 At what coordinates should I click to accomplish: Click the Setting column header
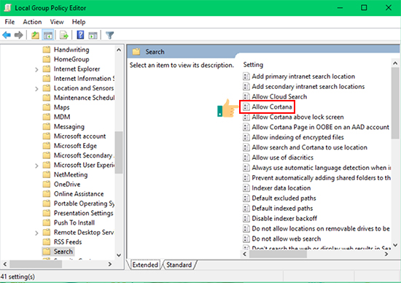click(x=253, y=65)
